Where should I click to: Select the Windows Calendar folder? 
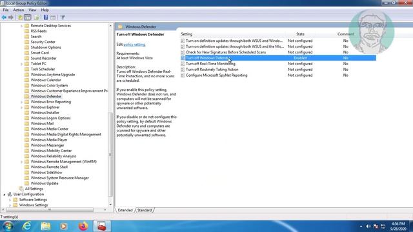coord(46,80)
